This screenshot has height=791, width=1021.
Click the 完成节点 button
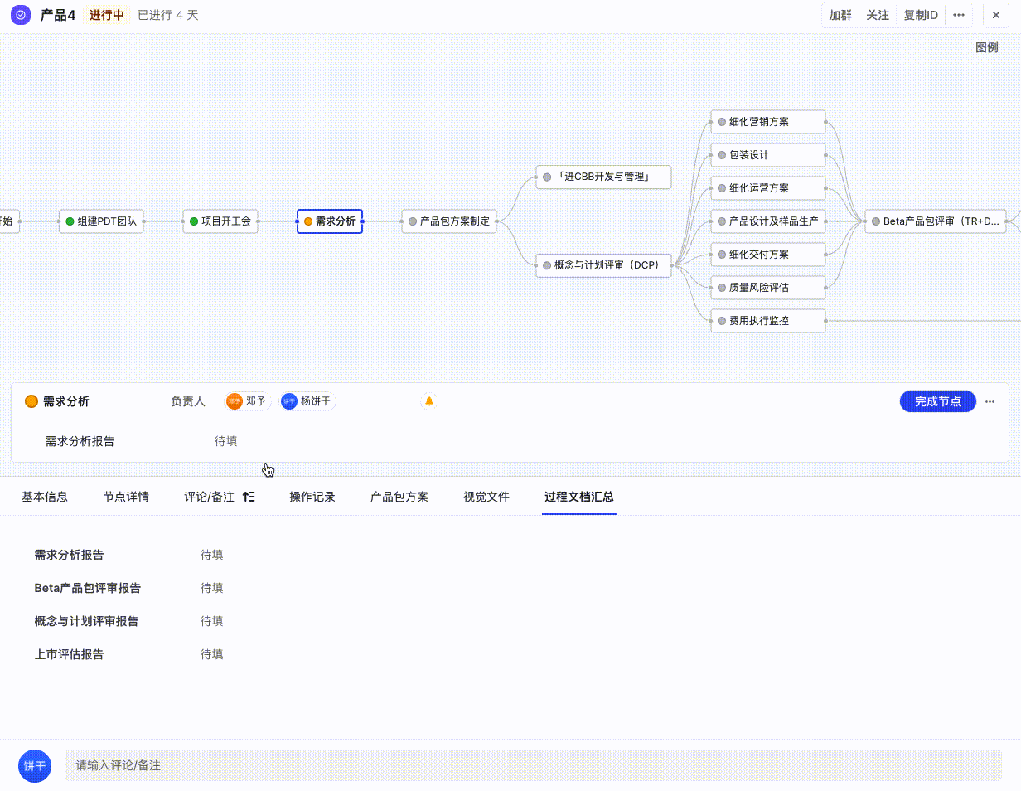937,401
